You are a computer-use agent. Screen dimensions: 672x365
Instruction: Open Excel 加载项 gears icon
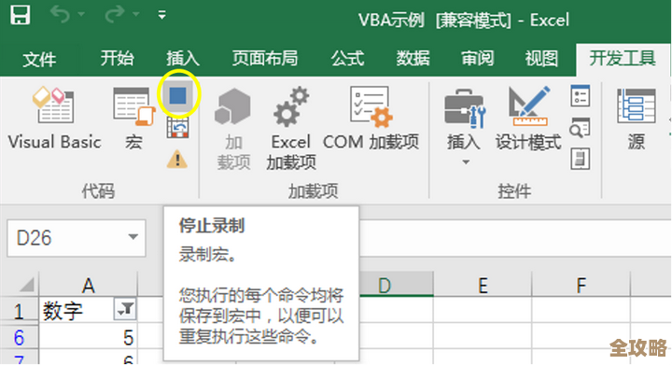291,107
